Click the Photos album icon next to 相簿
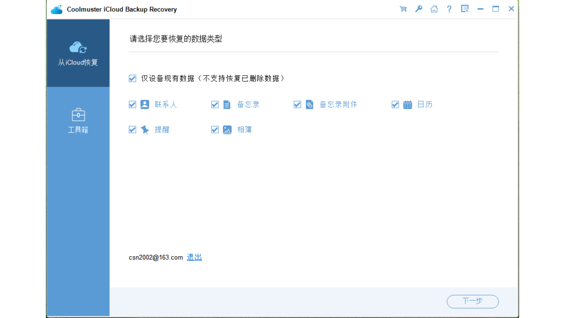 tap(227, 129)
